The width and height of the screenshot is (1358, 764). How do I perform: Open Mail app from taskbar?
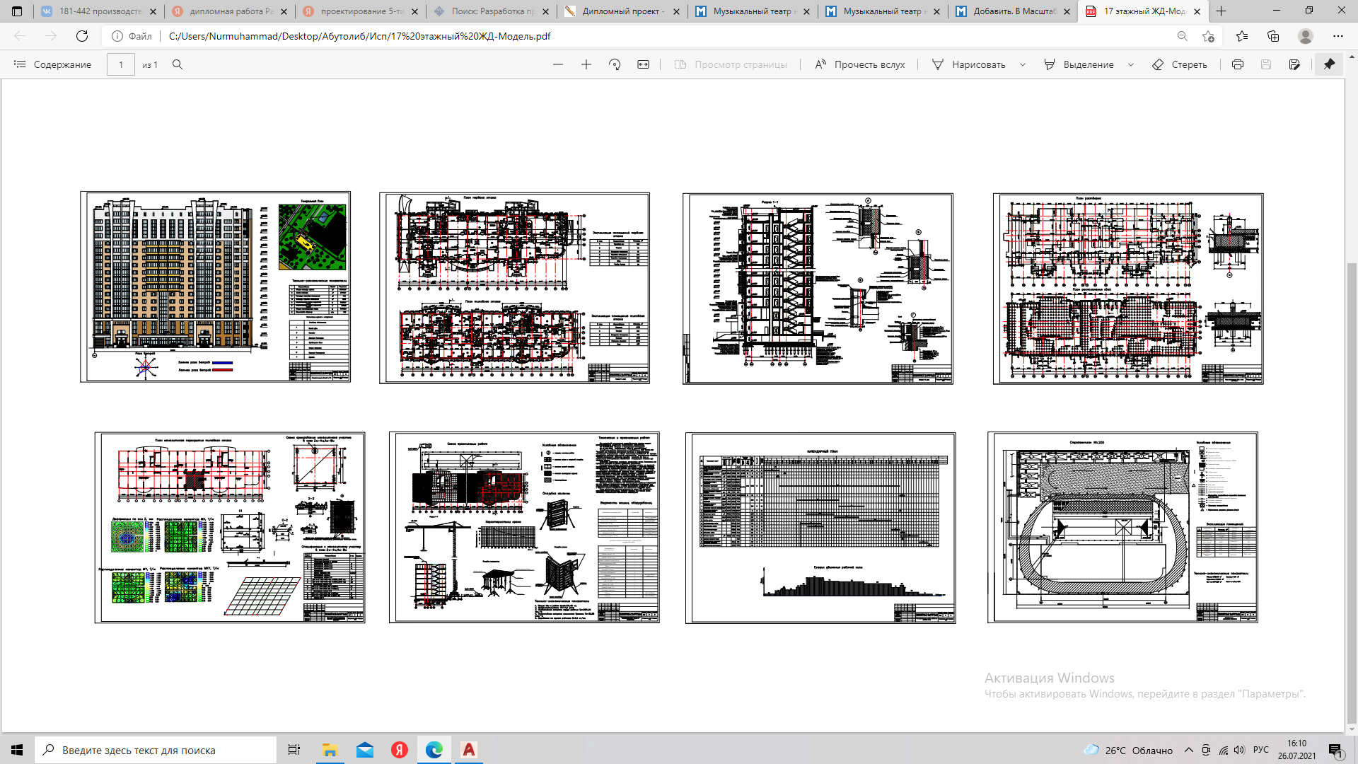(x=365, y=750)
